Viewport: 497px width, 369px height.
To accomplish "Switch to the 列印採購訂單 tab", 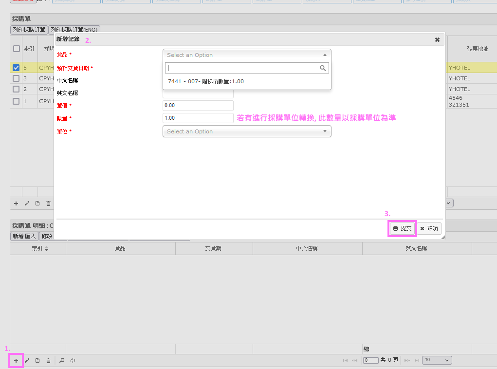I will click(29, 29).
